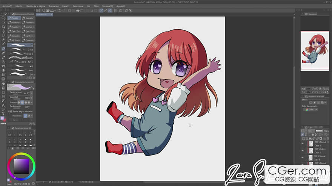The height and width of the screenshot is (186, 332).
Task: Click the Transform icon in the command bar
Action: click(x=82, y=11)
